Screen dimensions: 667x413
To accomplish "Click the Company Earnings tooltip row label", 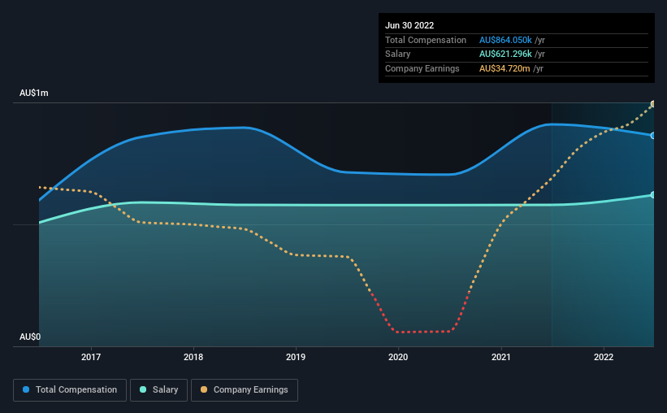I will 422,68.
